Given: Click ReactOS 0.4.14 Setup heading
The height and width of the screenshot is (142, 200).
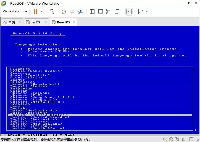Looking at the screenshot, I should click(38, 34).
